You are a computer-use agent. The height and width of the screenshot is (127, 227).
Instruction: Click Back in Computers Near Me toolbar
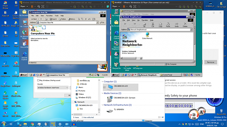pos(34,19)
